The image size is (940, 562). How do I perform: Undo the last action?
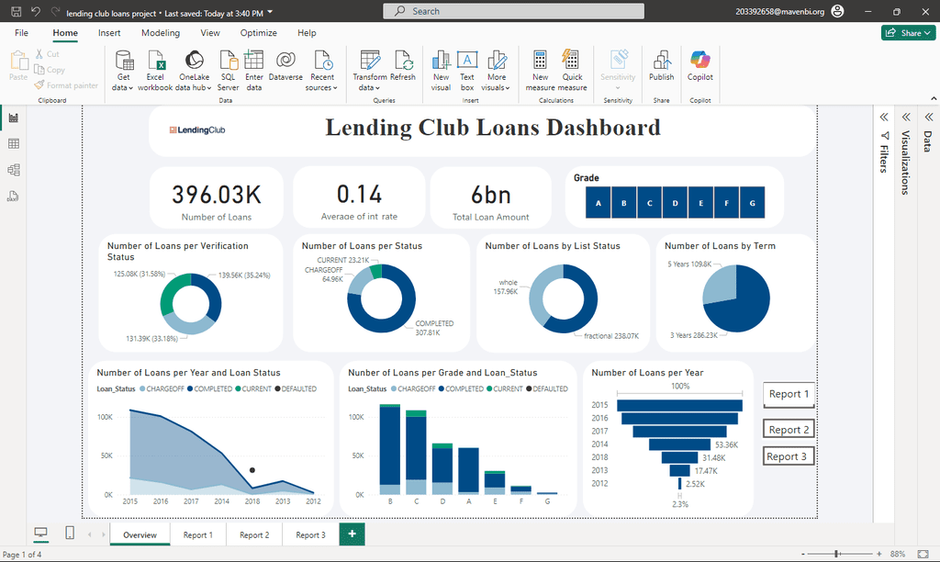[x=36, y=11]
